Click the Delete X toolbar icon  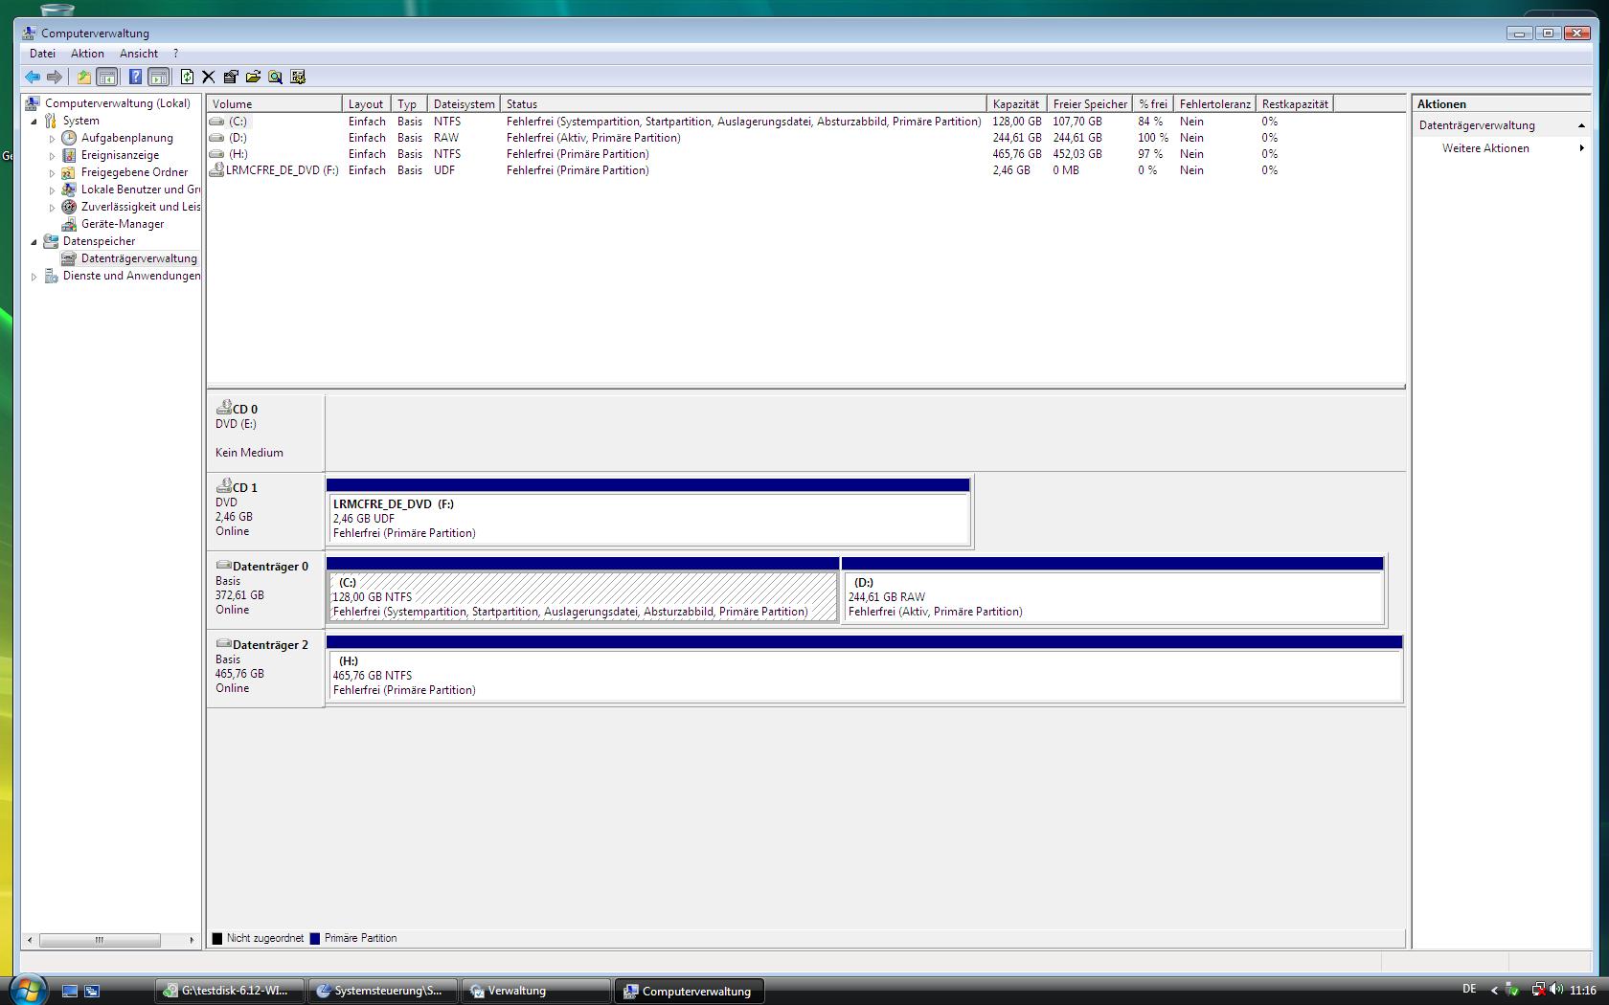click(x=208, y=77)
